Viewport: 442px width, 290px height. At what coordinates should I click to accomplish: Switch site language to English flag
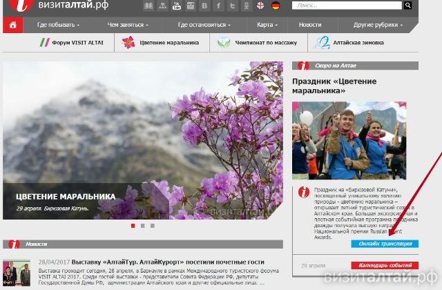[260, 6]
